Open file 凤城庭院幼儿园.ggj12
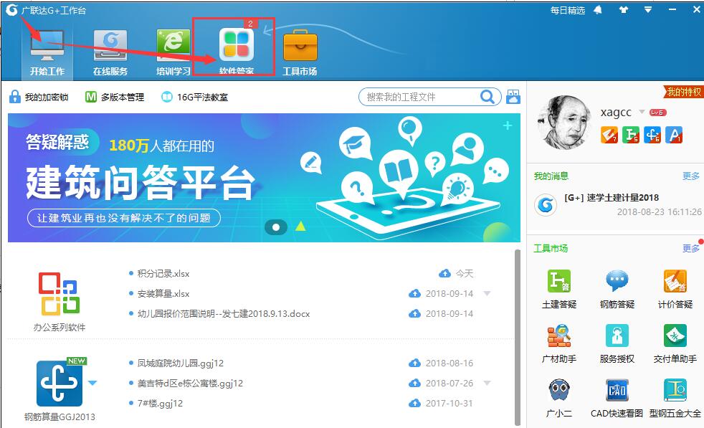 click(x=181, y=363)
